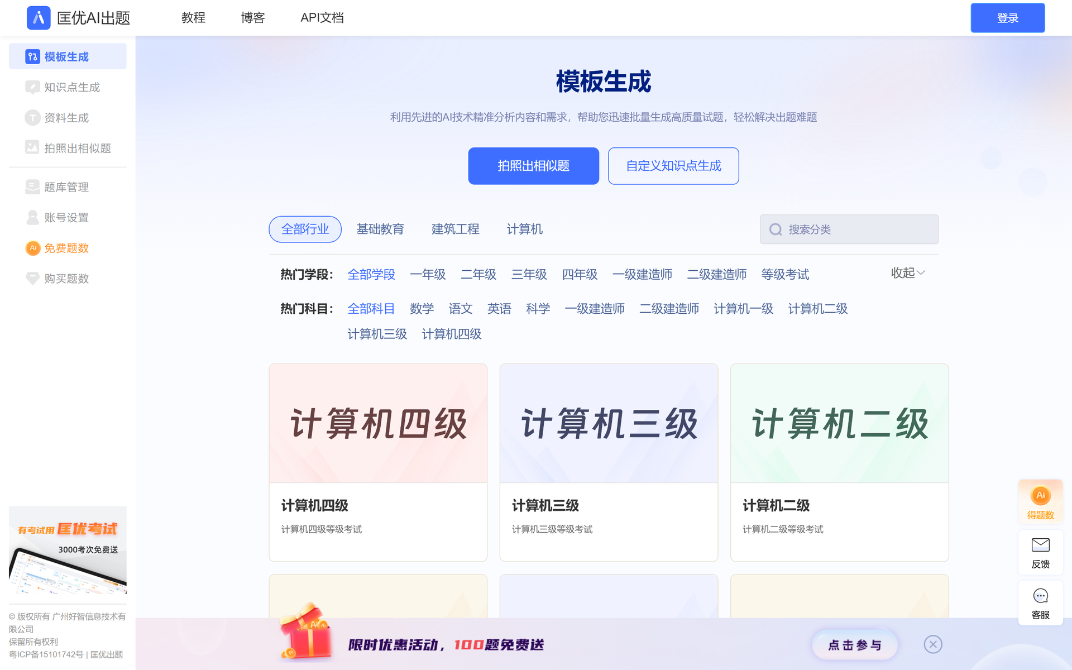Click the 登录 button

[1008, 18]
